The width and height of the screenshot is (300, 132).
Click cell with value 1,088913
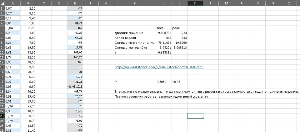point(180,48)
